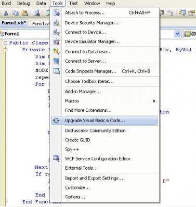Click the 'Public Class' code text
The width and height of the screenshot is (196, 207).
coord(29,43)
